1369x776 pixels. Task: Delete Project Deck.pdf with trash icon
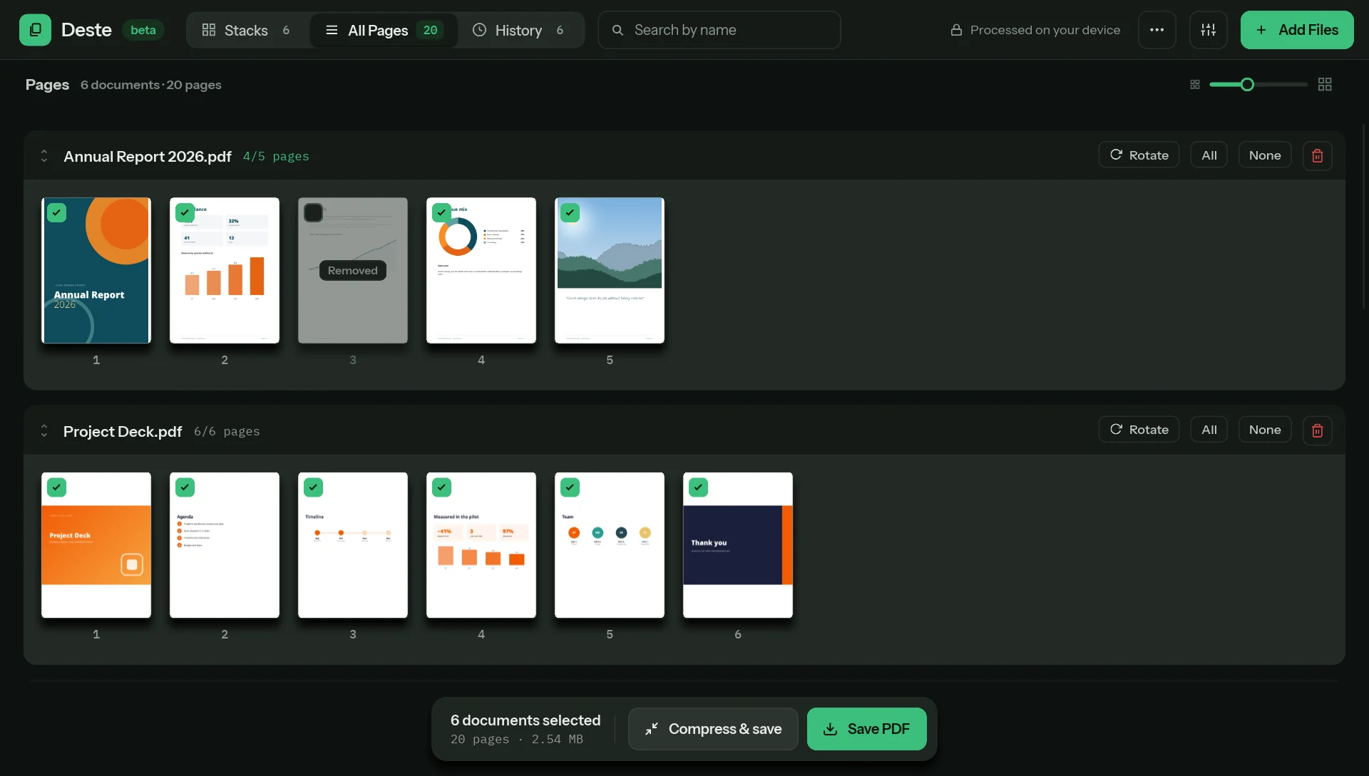[x=1317, y=430]
